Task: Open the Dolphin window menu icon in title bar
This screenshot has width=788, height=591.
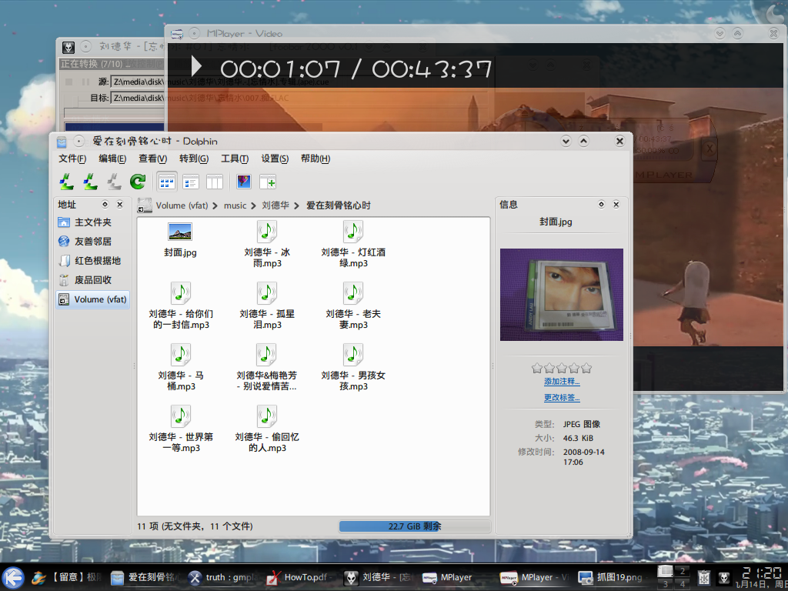Action: 62,142
